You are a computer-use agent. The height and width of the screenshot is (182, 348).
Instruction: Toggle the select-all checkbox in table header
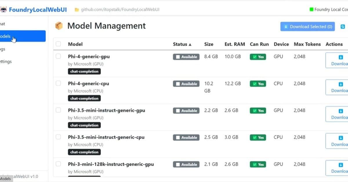click(58, 44)
